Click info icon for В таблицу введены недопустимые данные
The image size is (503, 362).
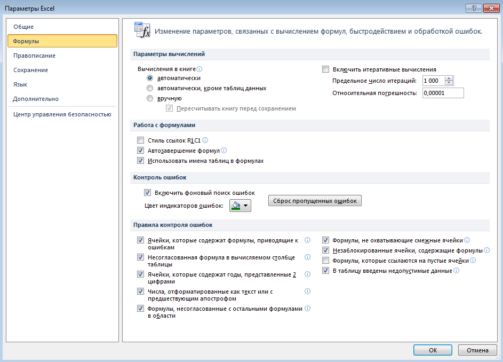pyautogui.click(x=456, y=271)
